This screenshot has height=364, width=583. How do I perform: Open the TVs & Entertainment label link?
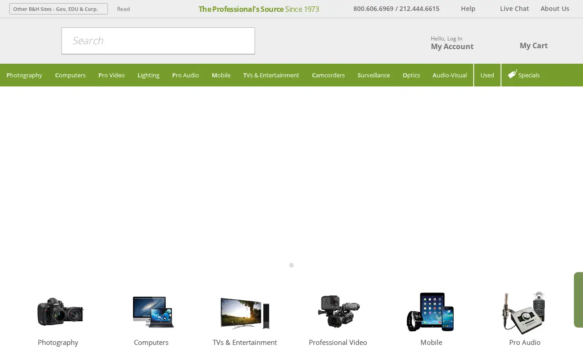pyautogui.click(x=245, y=342)
